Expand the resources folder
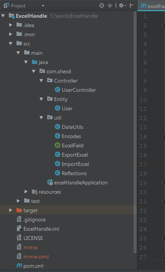Viewport: 165px width, 272px height. 26,191
